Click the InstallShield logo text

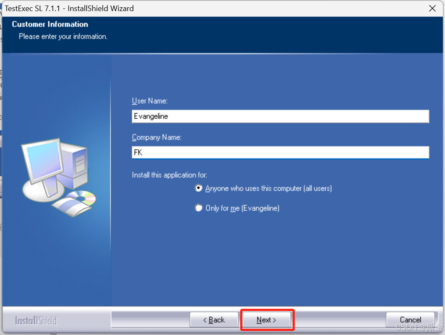[x=36, y=321]
